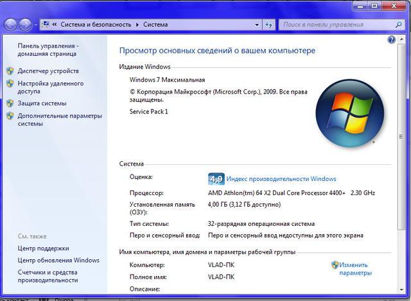Click Изменить параметры link

[355, 269]
